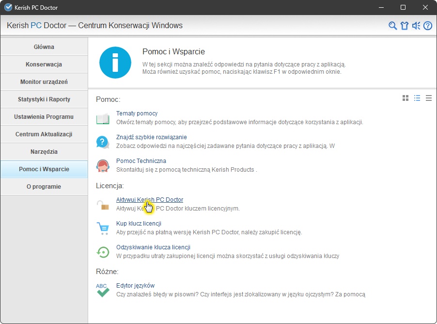Image resolution: width=437 pixels, height=324 pixels.
Task: Open the Kup klucz licencji link
Action: [139, 224]
